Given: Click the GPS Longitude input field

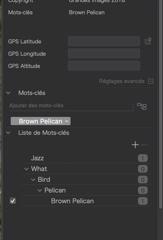Looking at the screenshot, I should [x=104, y=53].
